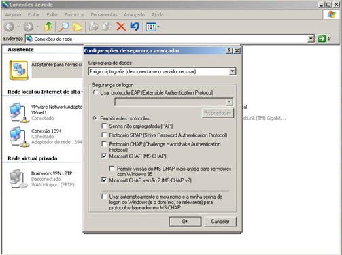The image size is (342, 255).
Task: Click the Conexão 1394 name text
Action: (46, 131)
